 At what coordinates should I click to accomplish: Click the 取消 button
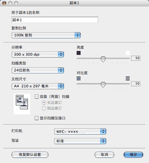104,155
